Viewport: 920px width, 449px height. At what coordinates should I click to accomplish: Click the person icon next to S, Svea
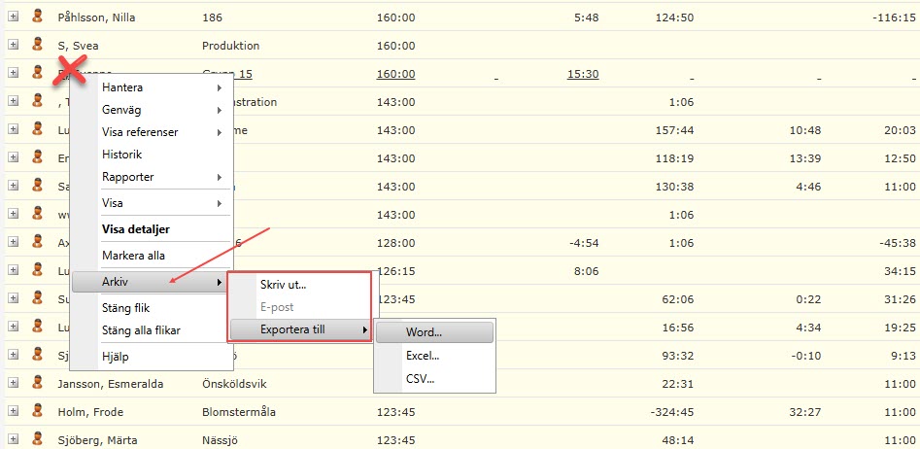pos(38,45)
